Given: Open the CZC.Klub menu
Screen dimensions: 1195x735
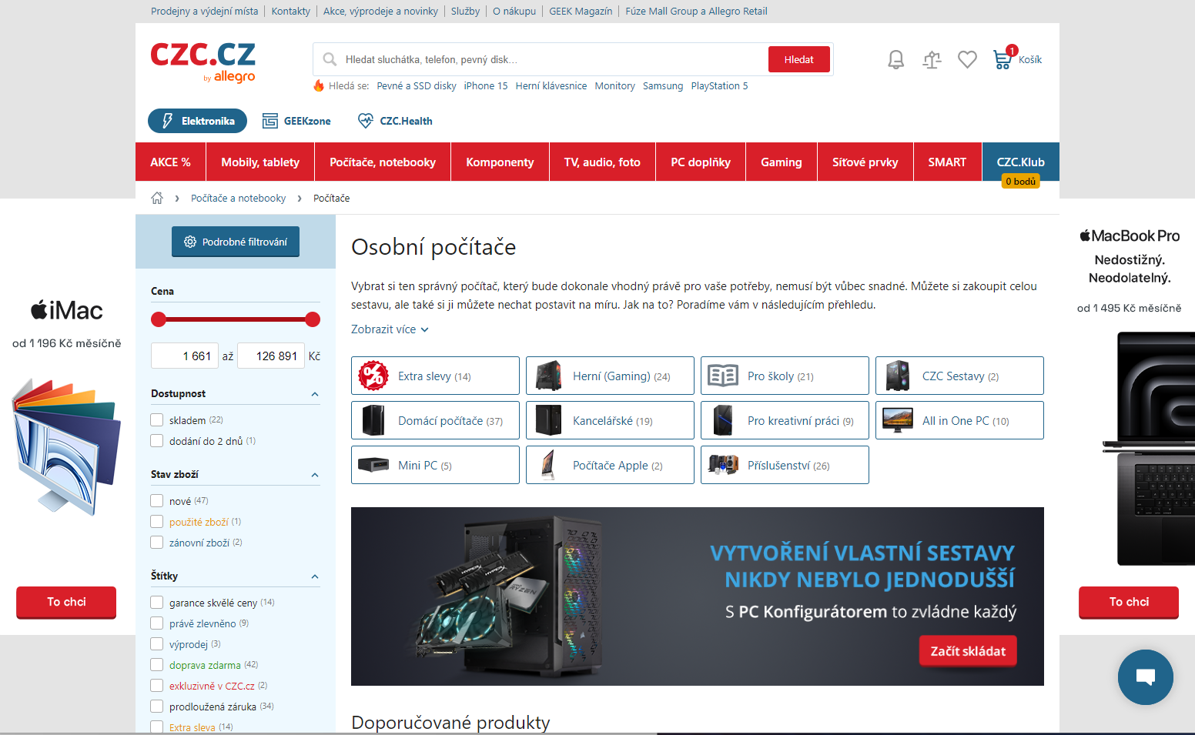Looking at the screenshot, I should pyautogui.click(x=1021, y=162).
